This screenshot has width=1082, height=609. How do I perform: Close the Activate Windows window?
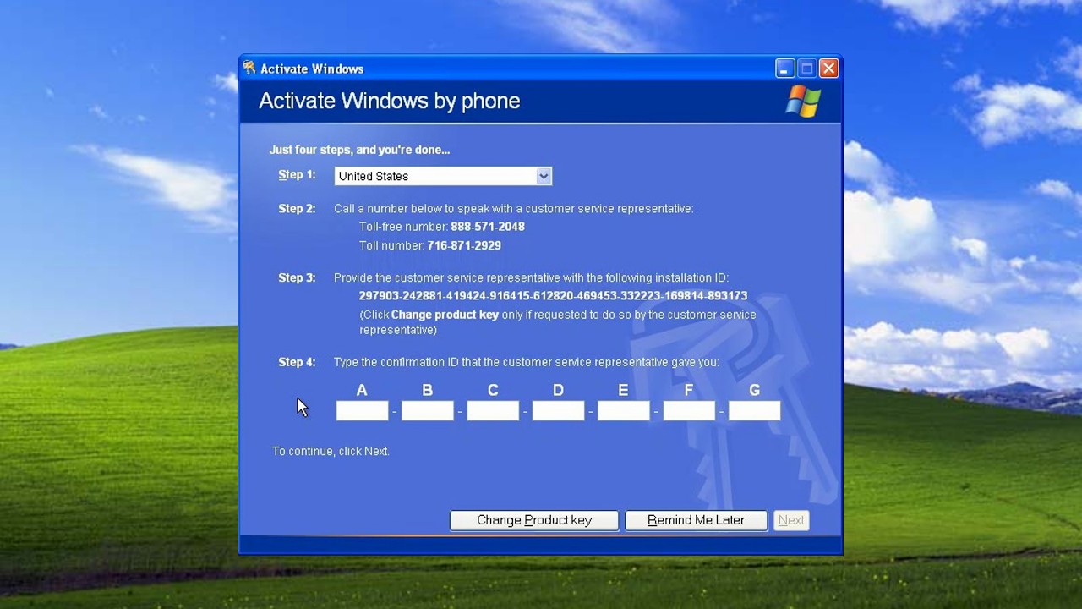click(x=828, y=69)
